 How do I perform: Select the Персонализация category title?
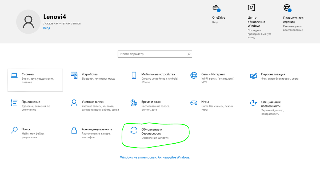coord(273,74)
